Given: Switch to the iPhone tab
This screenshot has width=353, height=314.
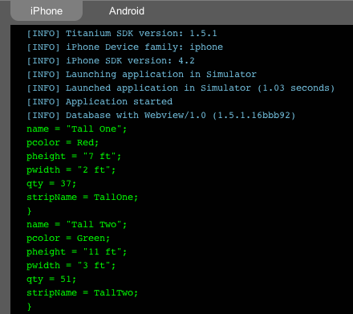Looking at the screenshot, I should [x=47, y=11].
